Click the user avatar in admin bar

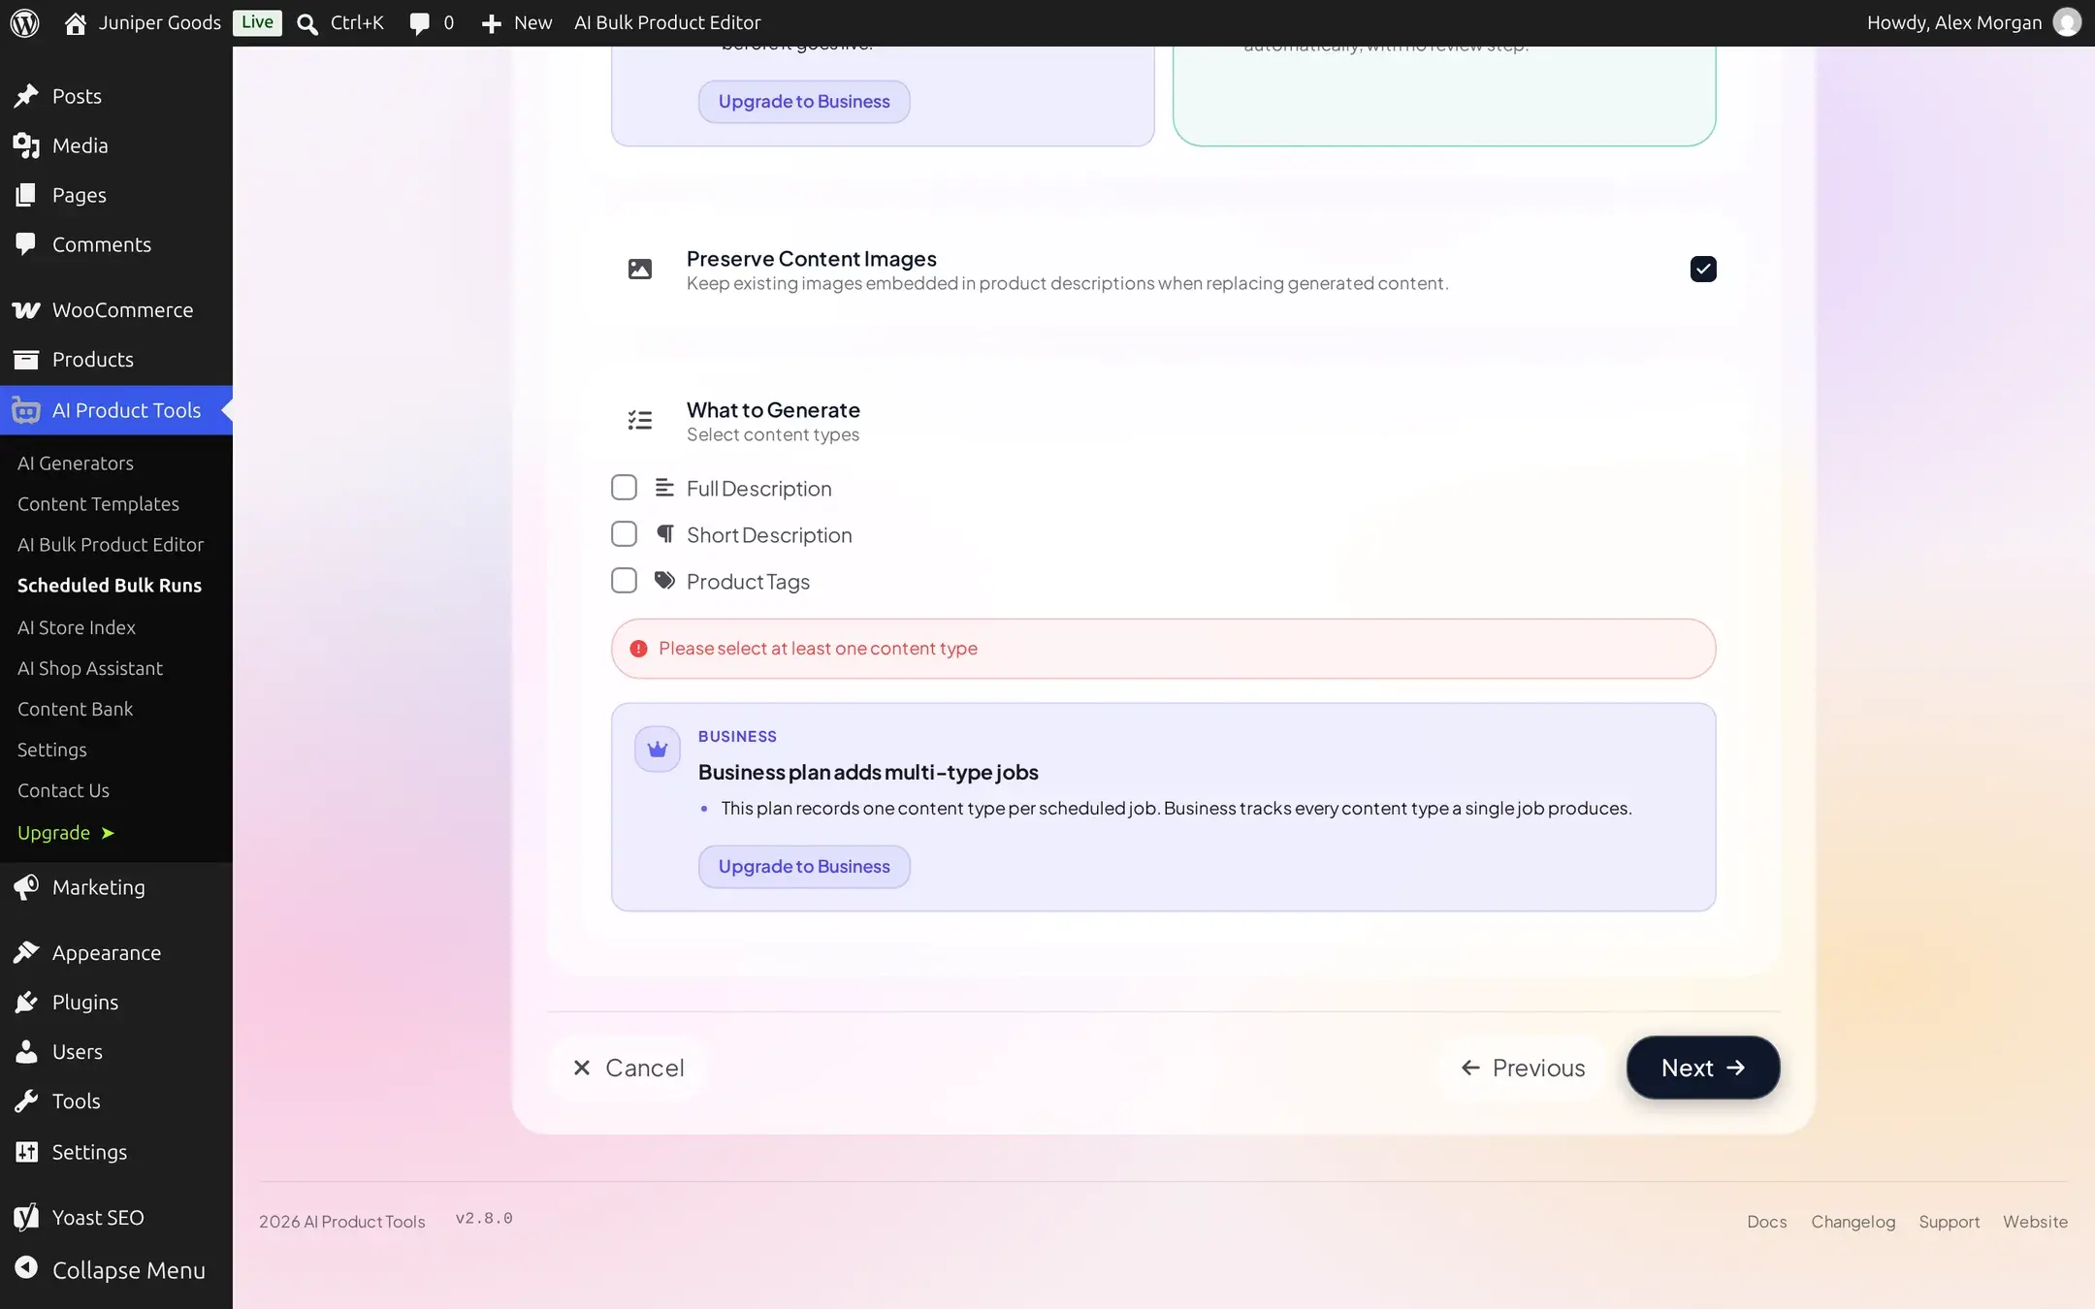(2067, 22)
